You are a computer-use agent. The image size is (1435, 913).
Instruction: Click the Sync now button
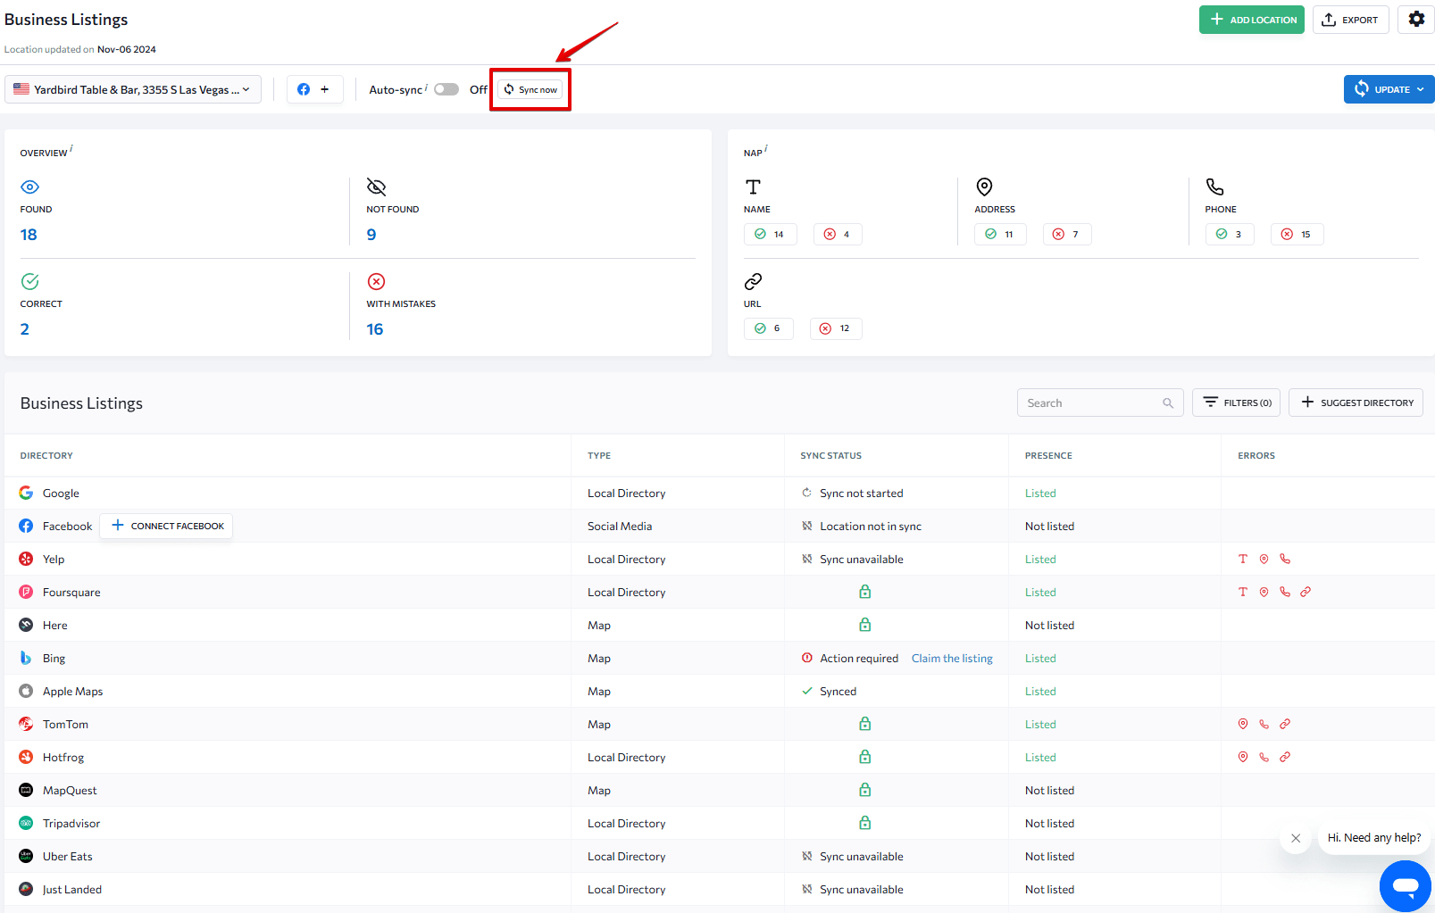pos(530,89)
